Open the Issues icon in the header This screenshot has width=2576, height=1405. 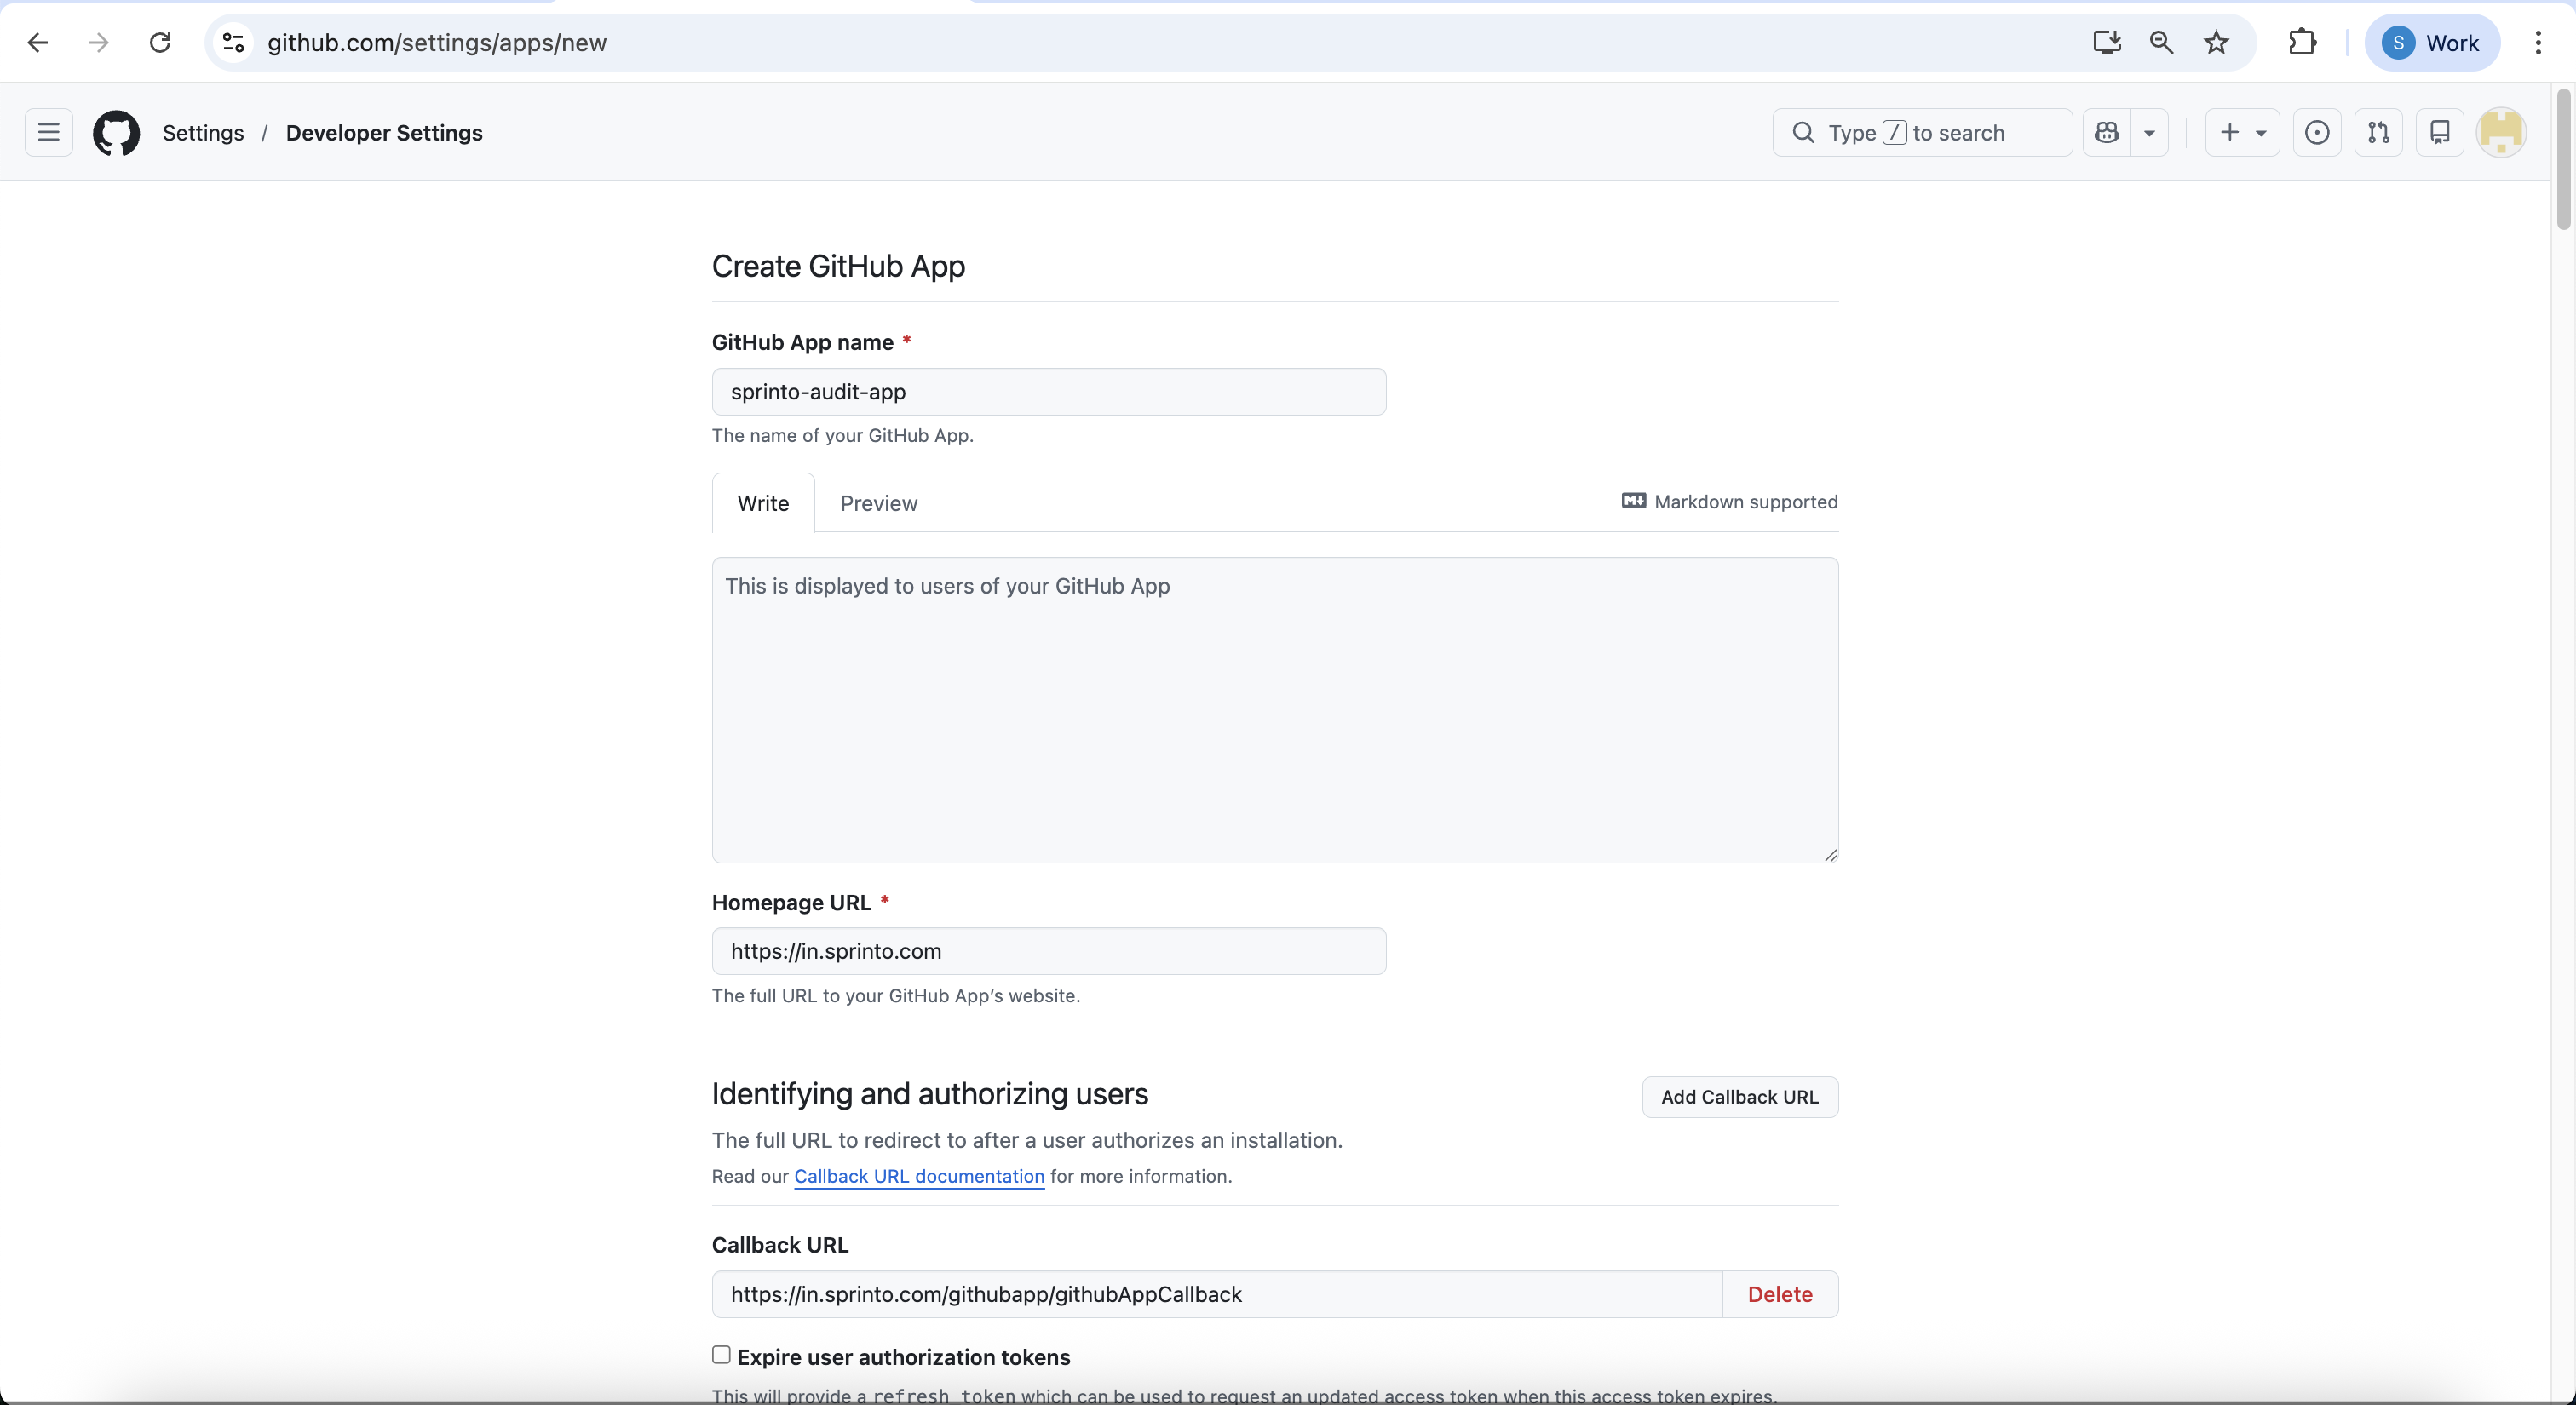coord(2317,133)
